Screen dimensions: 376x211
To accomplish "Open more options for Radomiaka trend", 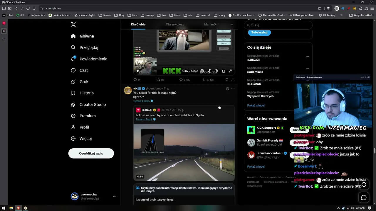I will [x=307, y=69].
